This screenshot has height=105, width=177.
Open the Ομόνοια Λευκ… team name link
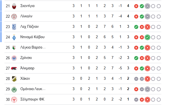click(33, 89)
